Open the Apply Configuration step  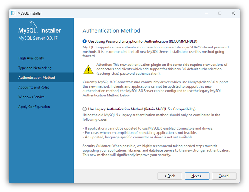pyautogui.click(x=34, y=107)
